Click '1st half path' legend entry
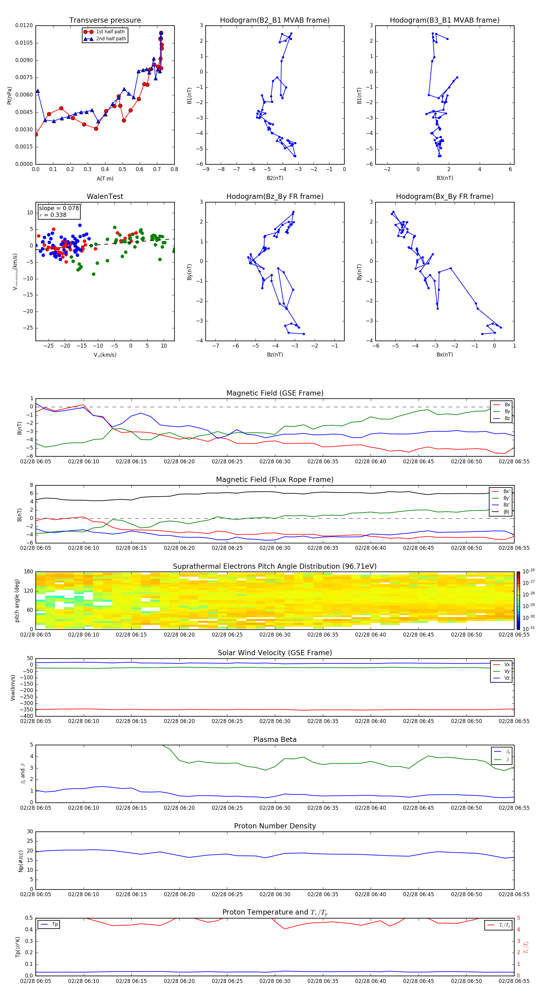 coord(105,32)
